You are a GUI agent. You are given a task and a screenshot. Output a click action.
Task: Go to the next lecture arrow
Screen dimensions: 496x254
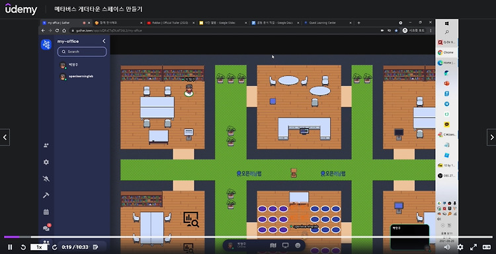pos(491,137)
